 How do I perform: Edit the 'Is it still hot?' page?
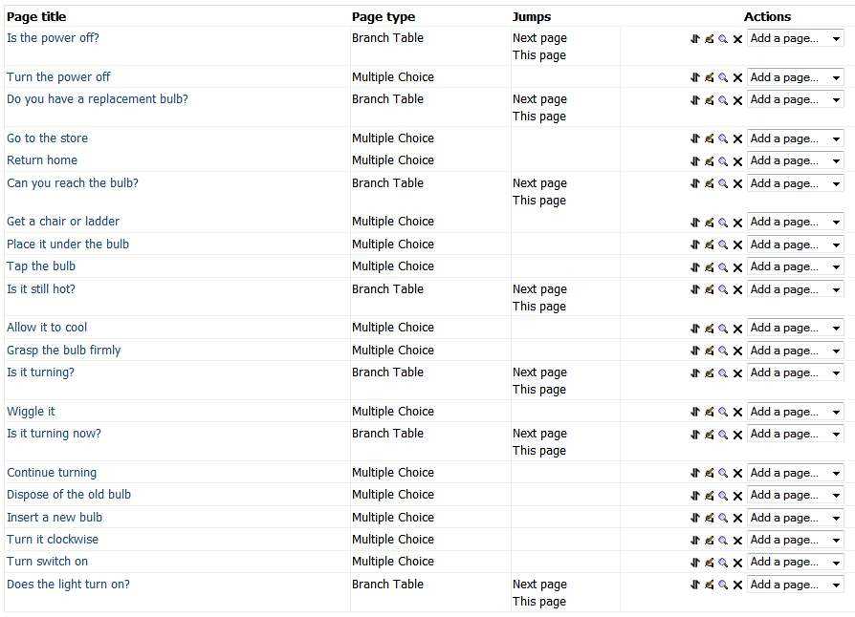point(709,289)
